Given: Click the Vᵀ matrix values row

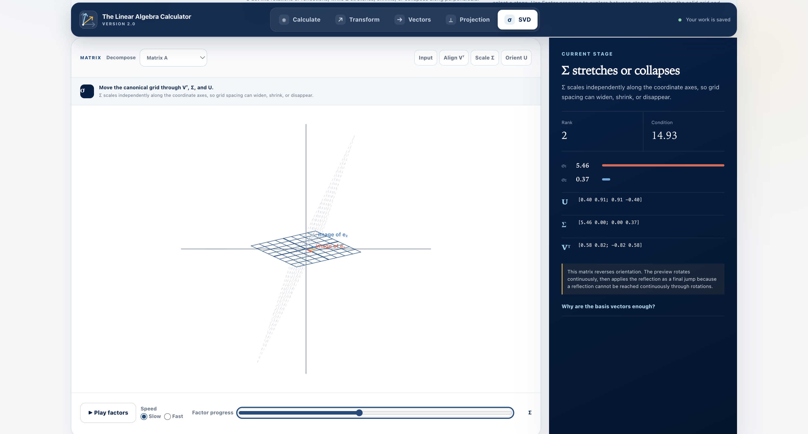Looking at the screenshot, I should click(x=610, y=245).
